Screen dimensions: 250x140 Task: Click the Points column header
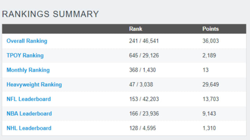(210, 29)
